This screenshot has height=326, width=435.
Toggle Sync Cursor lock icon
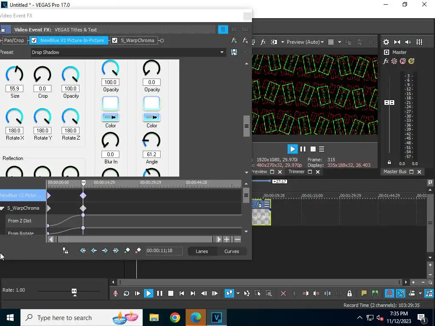(65, 250)
